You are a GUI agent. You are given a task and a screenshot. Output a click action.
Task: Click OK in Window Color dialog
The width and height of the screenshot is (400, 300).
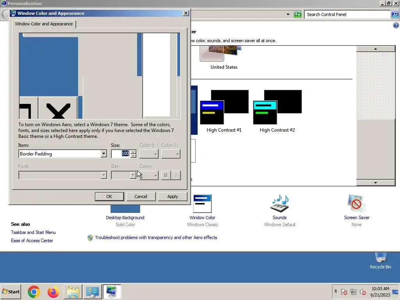[109, 196]
